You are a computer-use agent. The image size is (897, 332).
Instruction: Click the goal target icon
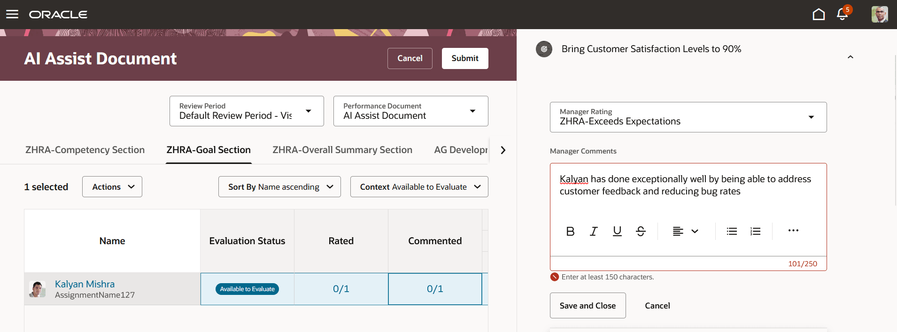tap(544, 49)
